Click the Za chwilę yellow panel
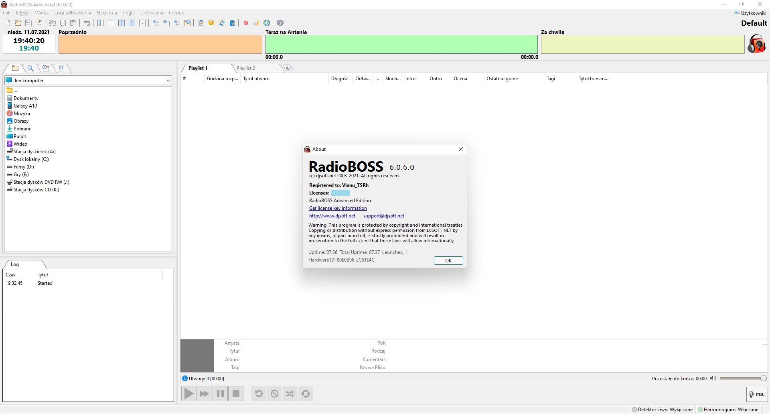Viewport: 770px width, 414px height. coord(642,44)
